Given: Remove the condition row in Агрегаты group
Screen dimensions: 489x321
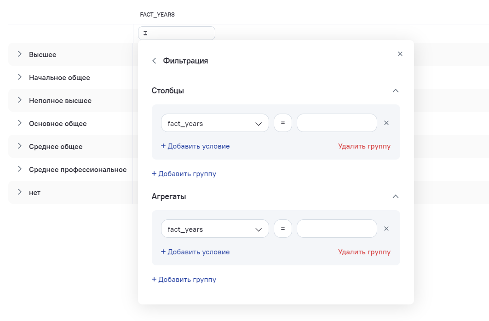Looking at the screenshot, I should [386, 229].
